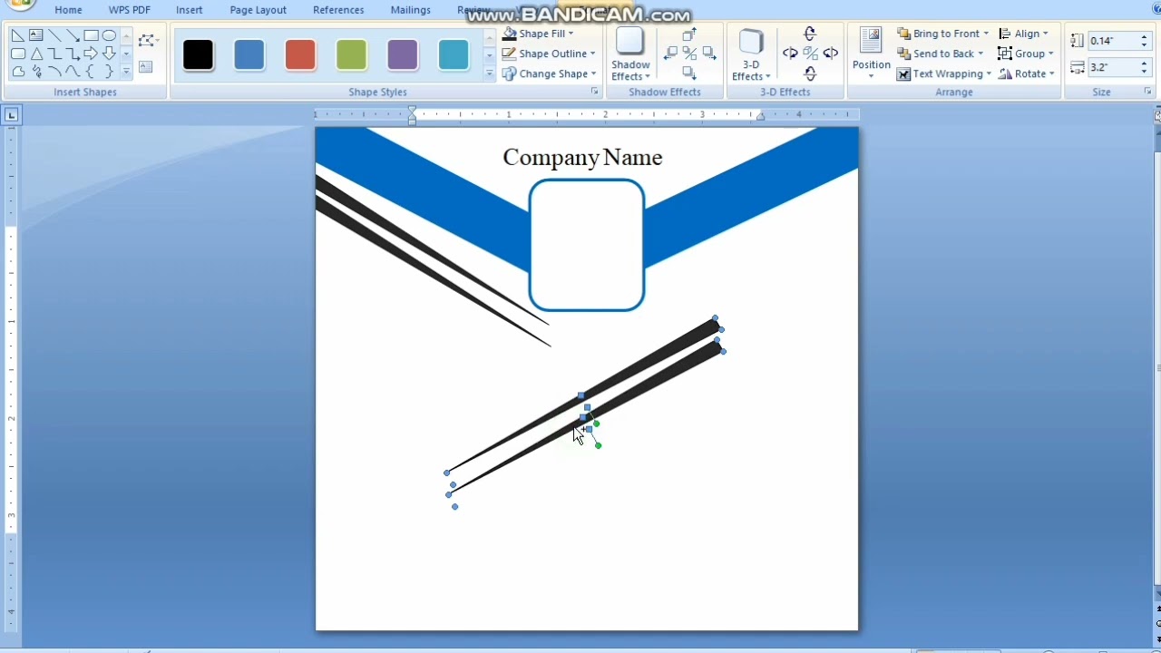Open the Edit Shape points button
The width and height of the screenshot is (1161, 653).
tap(148, 40)
